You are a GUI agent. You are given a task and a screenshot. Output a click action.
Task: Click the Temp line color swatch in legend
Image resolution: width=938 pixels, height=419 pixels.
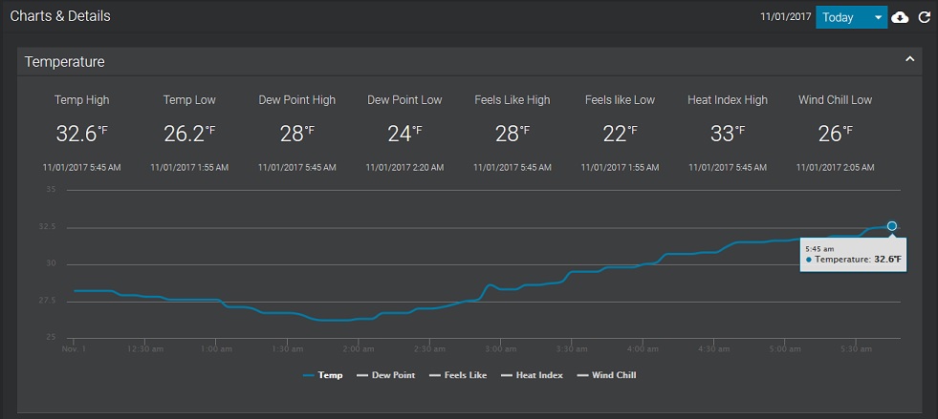(308, 375)
